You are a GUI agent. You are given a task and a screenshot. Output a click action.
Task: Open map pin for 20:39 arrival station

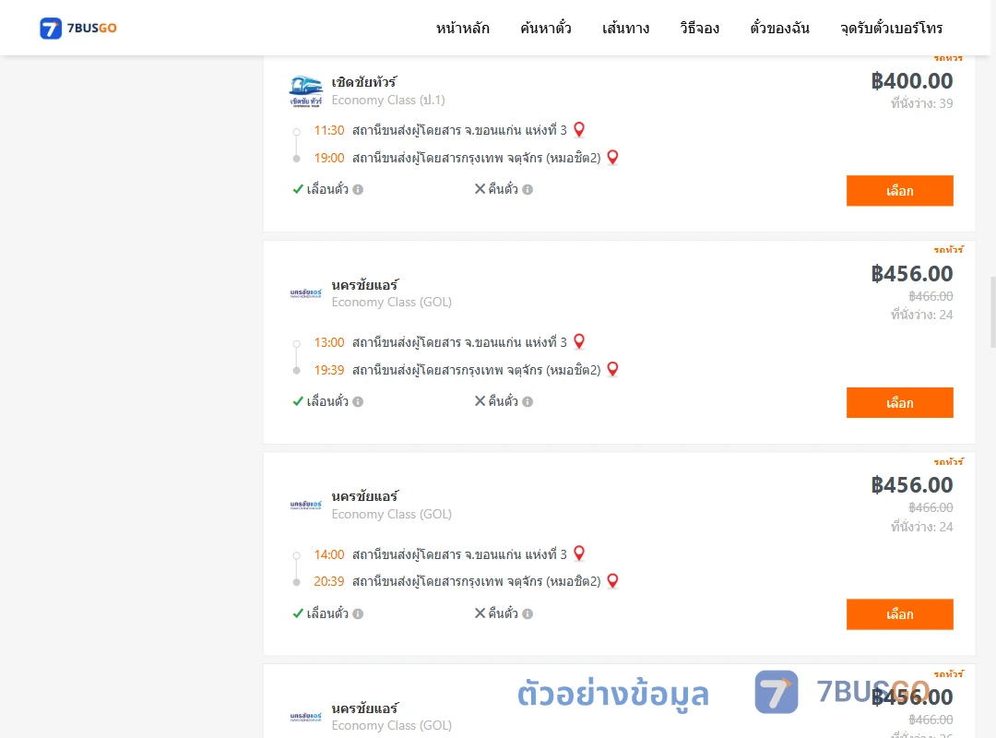[x=612, y=581]
